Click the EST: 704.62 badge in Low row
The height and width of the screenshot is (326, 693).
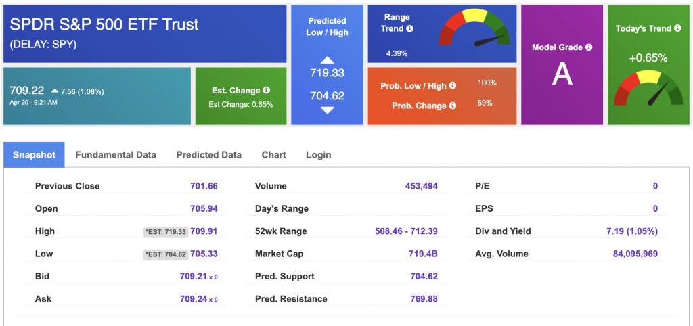164,254
